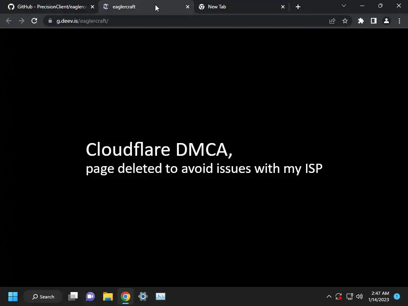Viewport: 408px width, 306px height.
Task: View site security lock information
Action: point(50,21)
